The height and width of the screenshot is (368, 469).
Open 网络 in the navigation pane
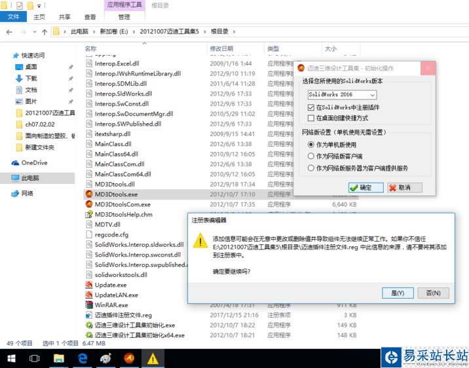tap(28, 193)
